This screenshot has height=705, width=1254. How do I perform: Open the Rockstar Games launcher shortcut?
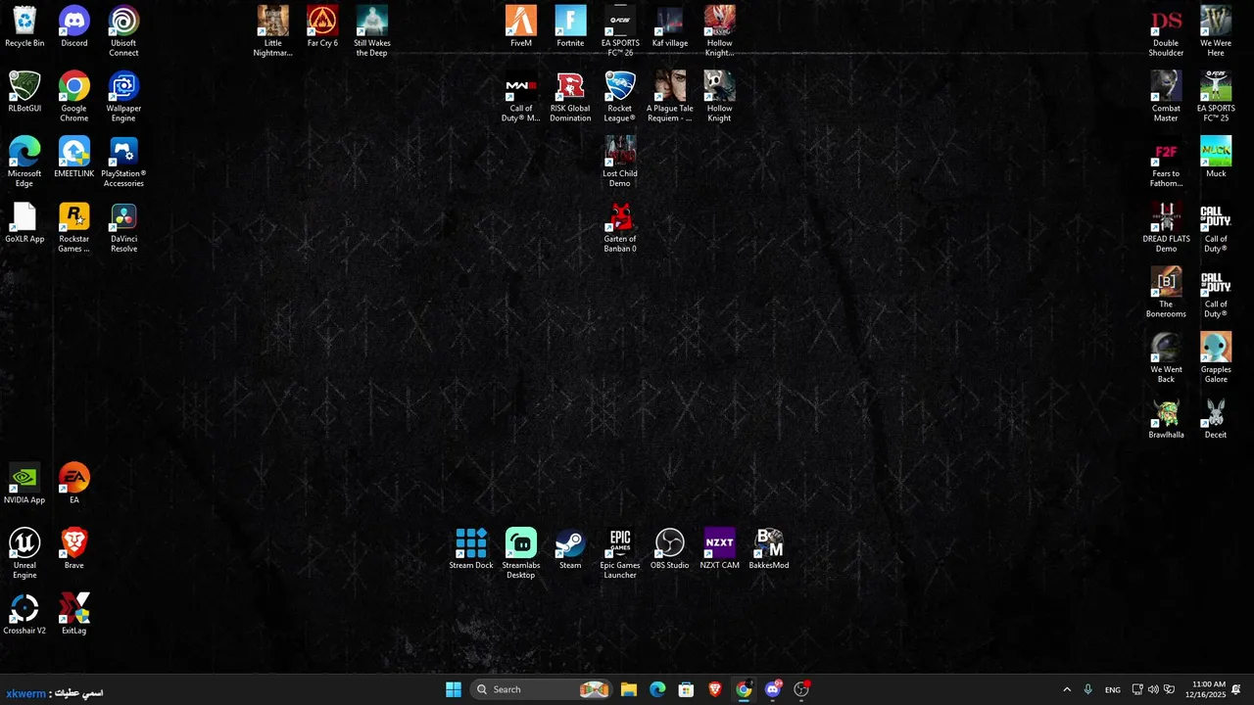pyautogui.click(x=74, y=228)
